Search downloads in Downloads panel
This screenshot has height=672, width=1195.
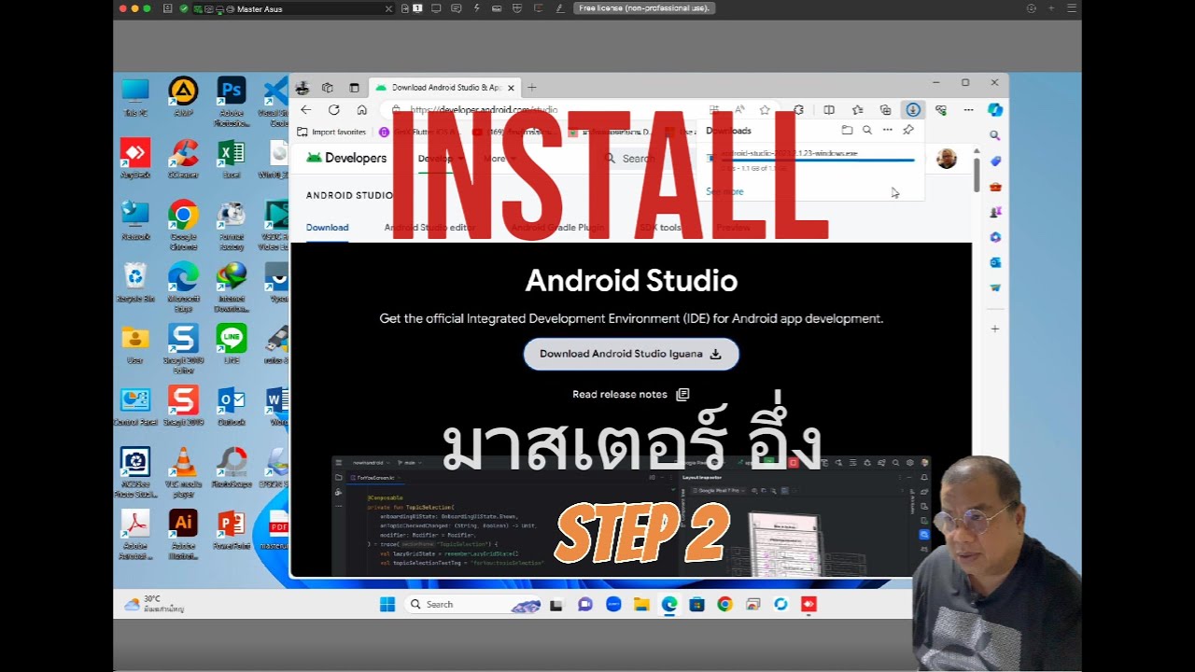click(867, 131)
